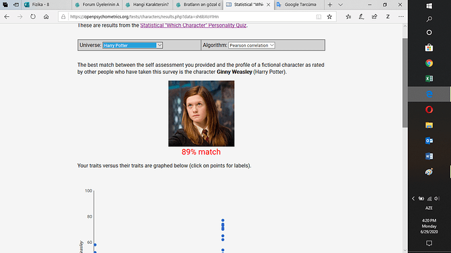Close the Statistical Which Character tab
The width and height of the screenshot is (451, 253).
269,5
